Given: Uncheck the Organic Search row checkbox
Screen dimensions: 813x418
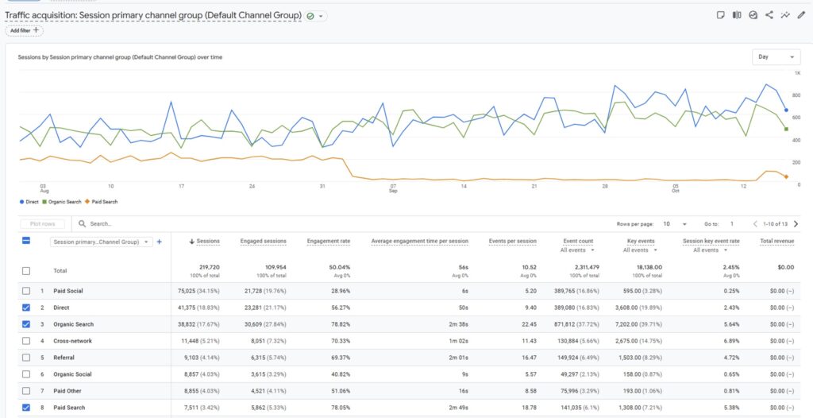Looking at the screenshot, I should coord(26,324).
